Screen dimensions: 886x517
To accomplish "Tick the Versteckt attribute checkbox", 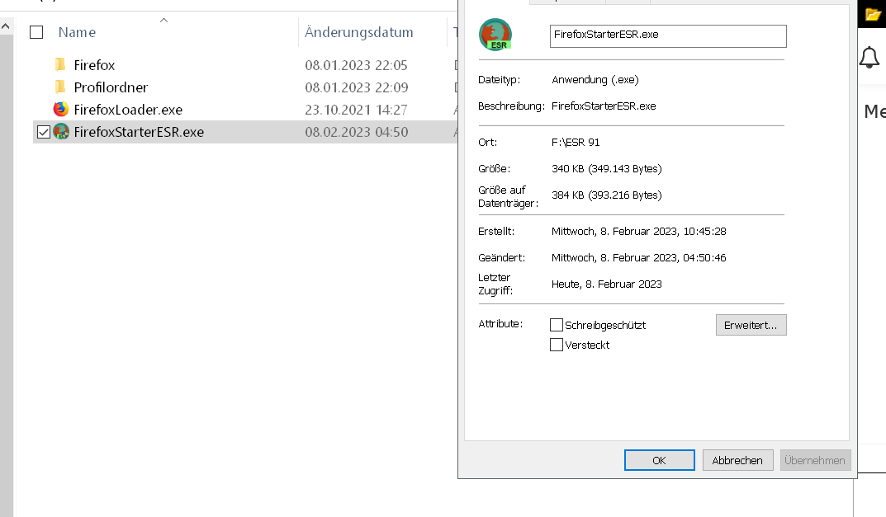I will tap(557, 345).
